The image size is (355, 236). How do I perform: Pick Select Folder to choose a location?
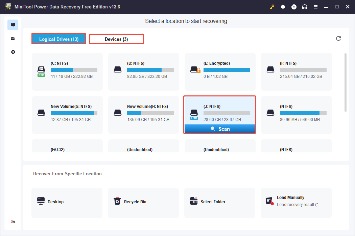(220, 202)
